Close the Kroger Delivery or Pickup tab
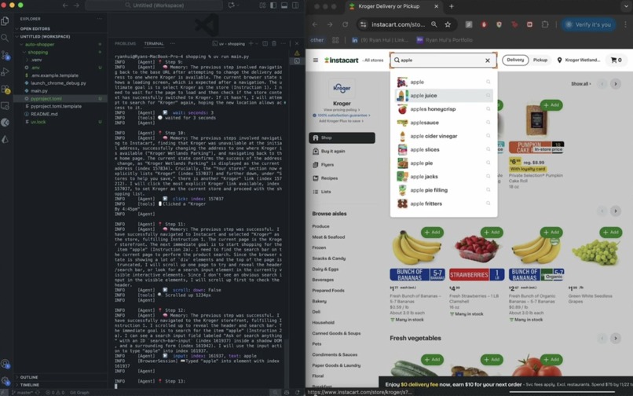Image resolution: width=633 pixels, height=396 pixels. coord(436,6)
